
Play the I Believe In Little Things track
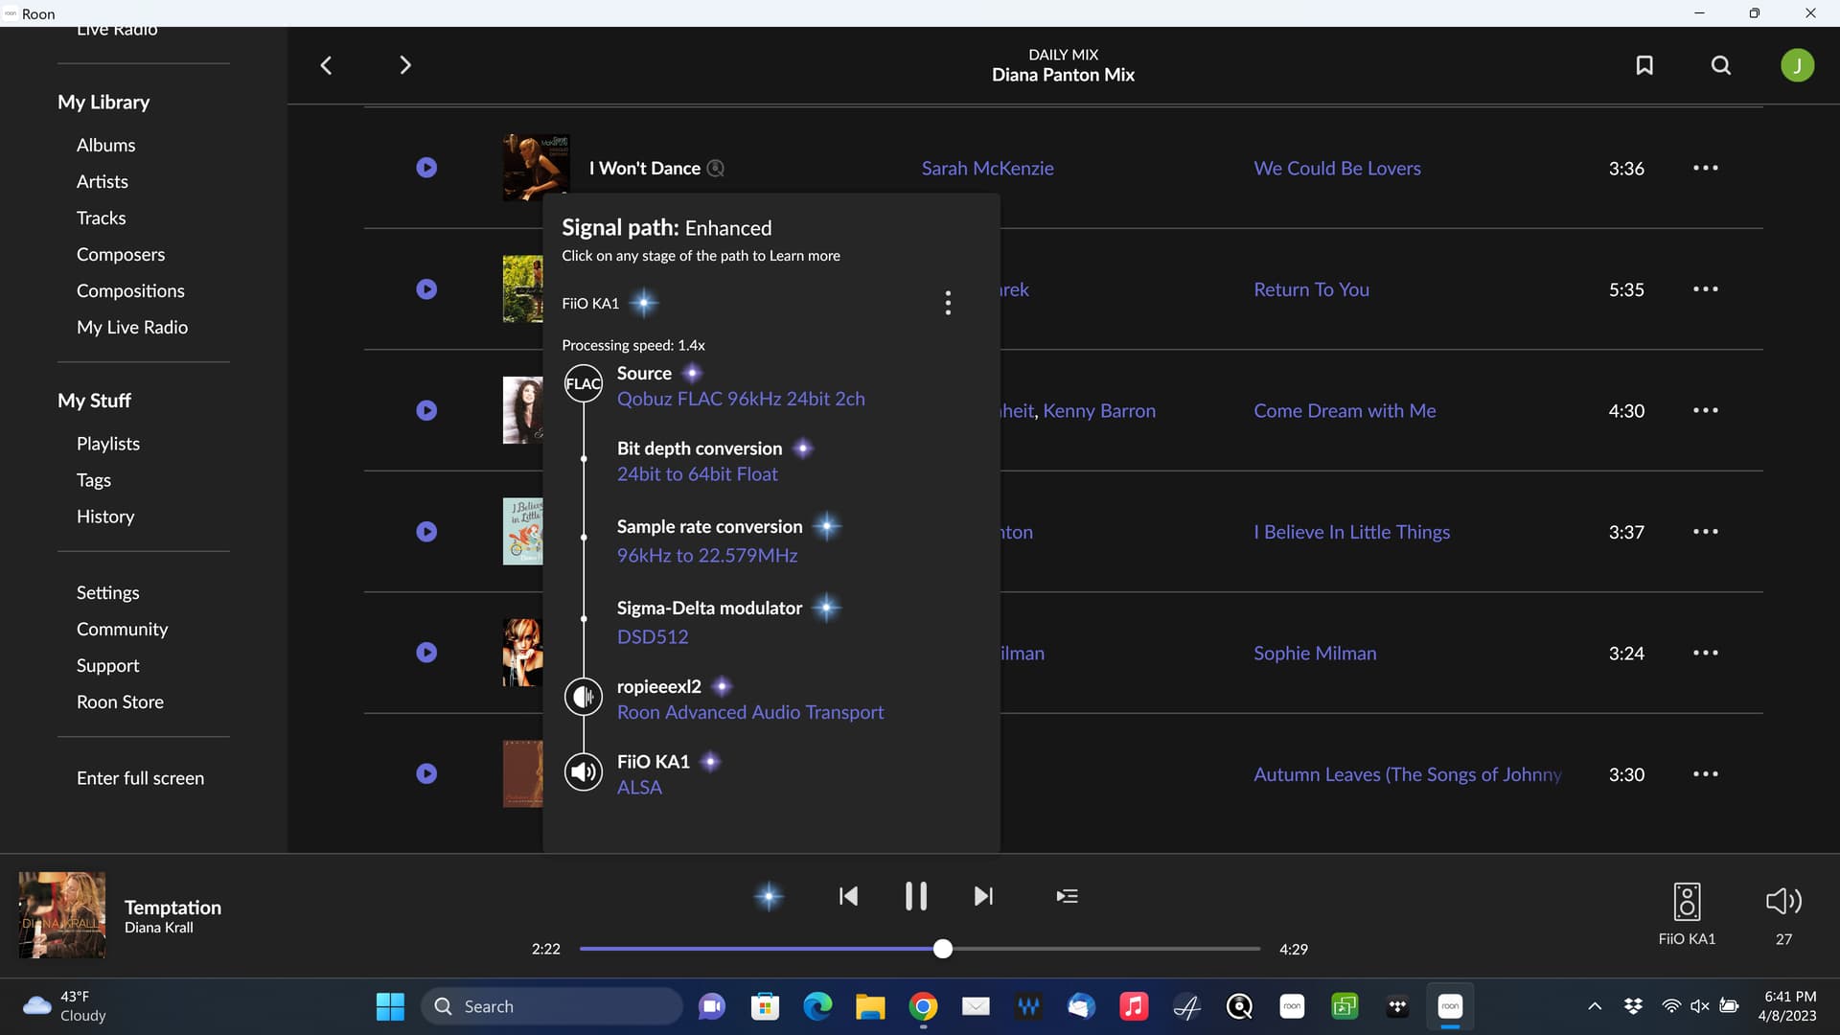(426, 532)
